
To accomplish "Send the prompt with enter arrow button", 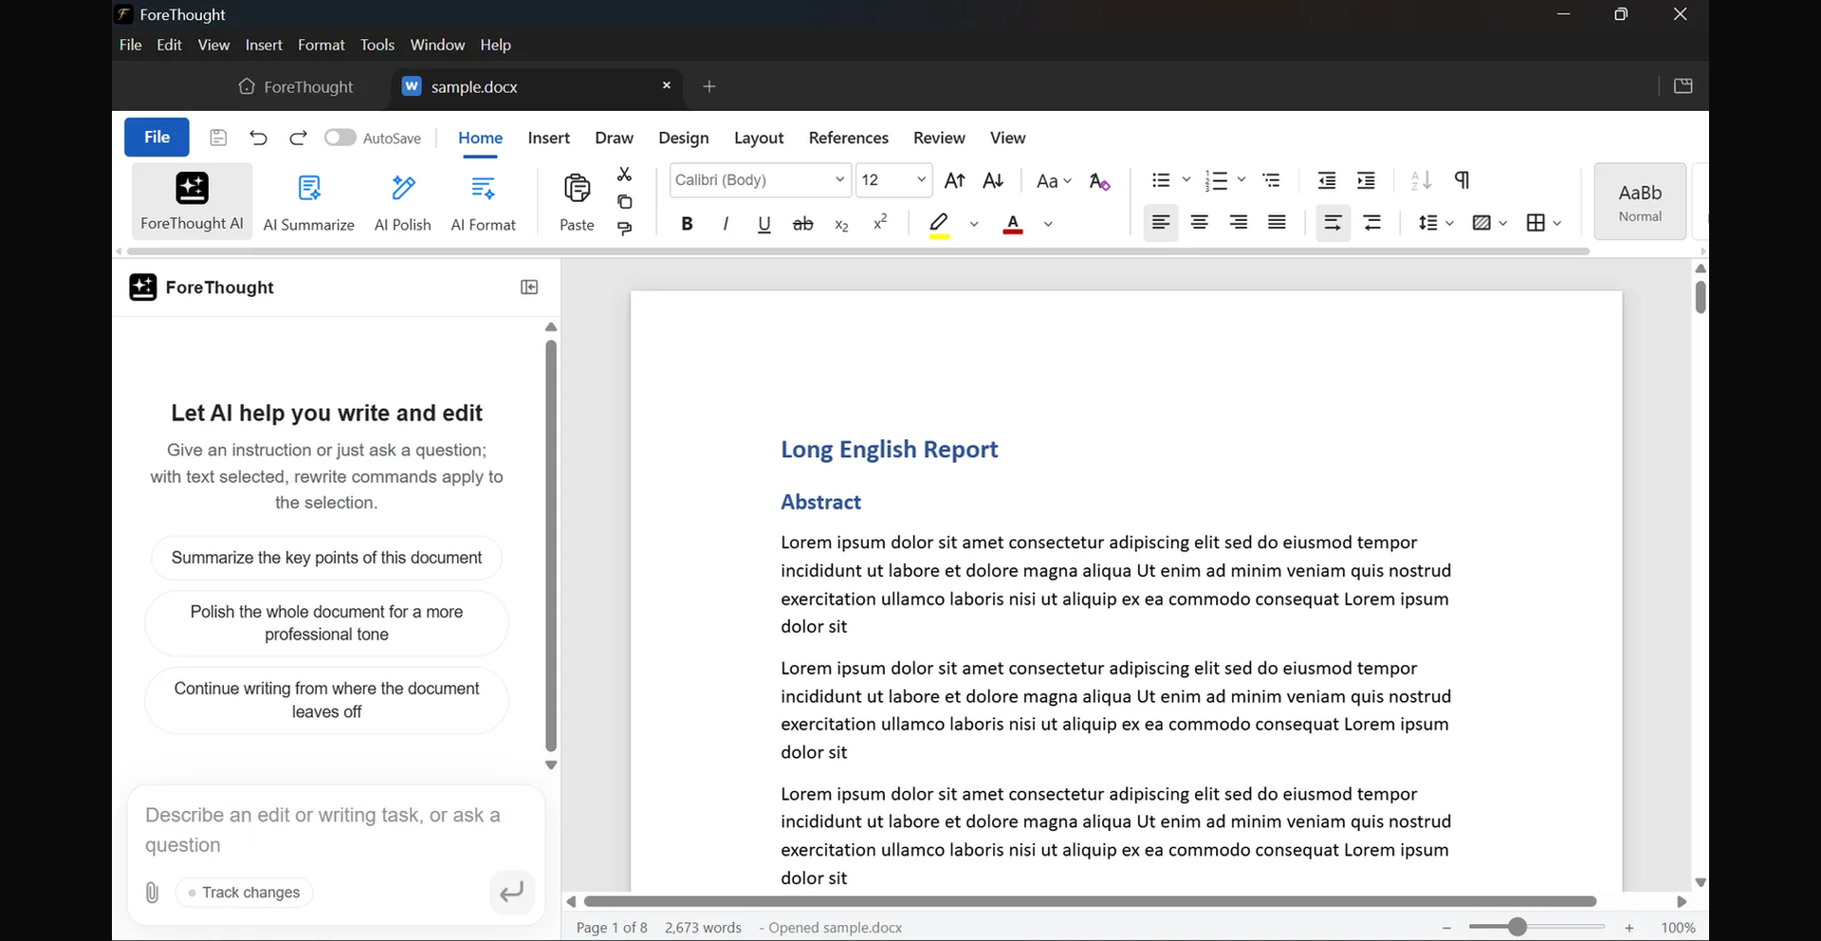I will coord(512,893).
